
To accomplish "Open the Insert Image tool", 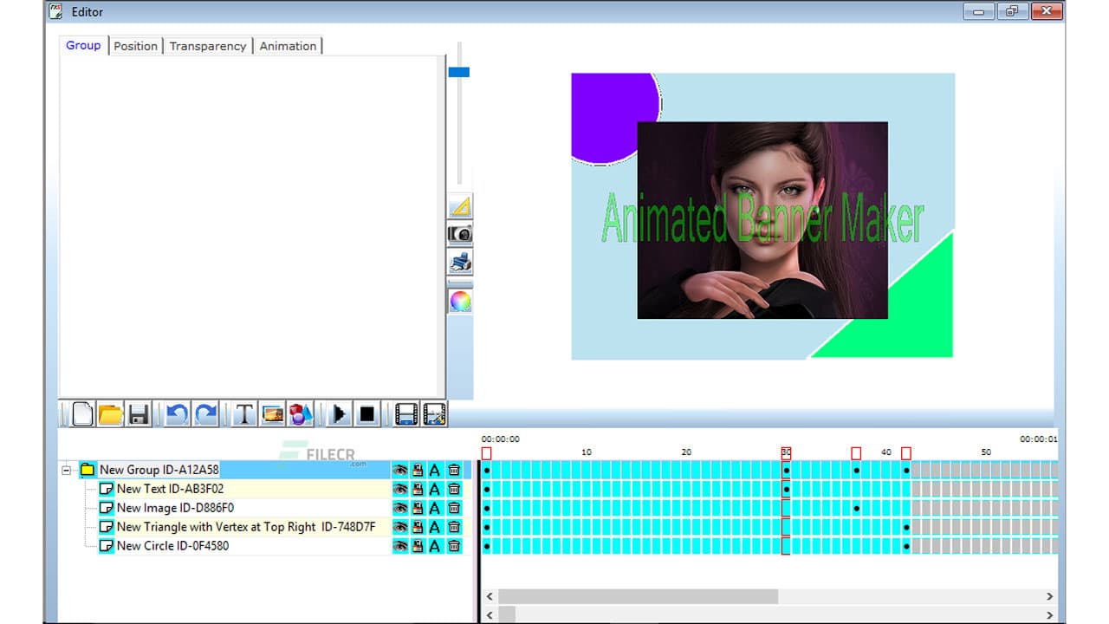I will pyautogui.click(x=272, y=414).
